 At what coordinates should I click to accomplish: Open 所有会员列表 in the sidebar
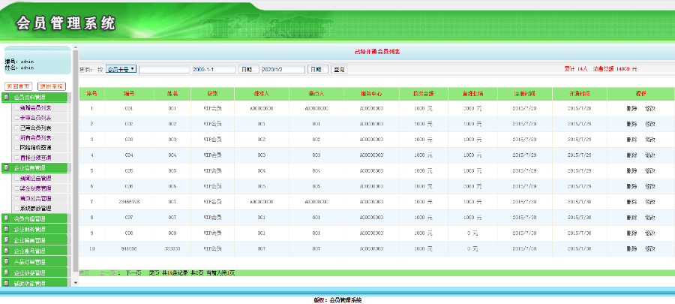35,138
